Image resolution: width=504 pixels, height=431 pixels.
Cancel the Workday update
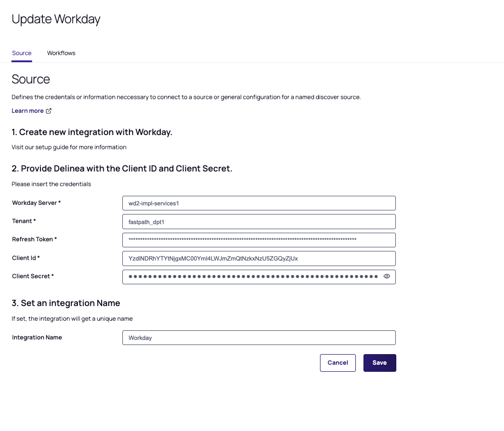tap(338, 363)
